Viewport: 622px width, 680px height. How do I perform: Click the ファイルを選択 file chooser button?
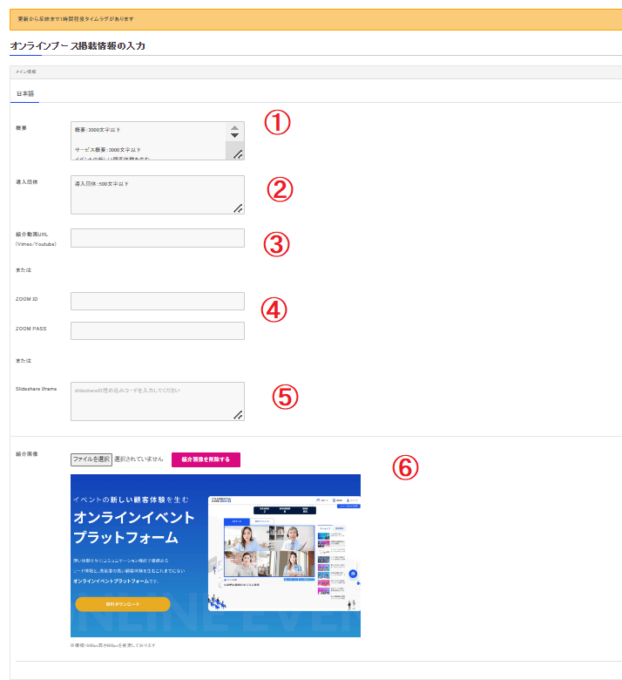tap(91, 459)
